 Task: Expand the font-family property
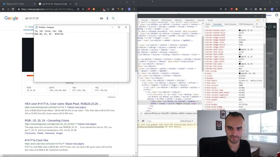click(x=205, y=81)
